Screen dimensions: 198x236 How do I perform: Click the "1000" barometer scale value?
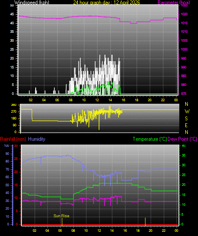(x=184, y=49)
